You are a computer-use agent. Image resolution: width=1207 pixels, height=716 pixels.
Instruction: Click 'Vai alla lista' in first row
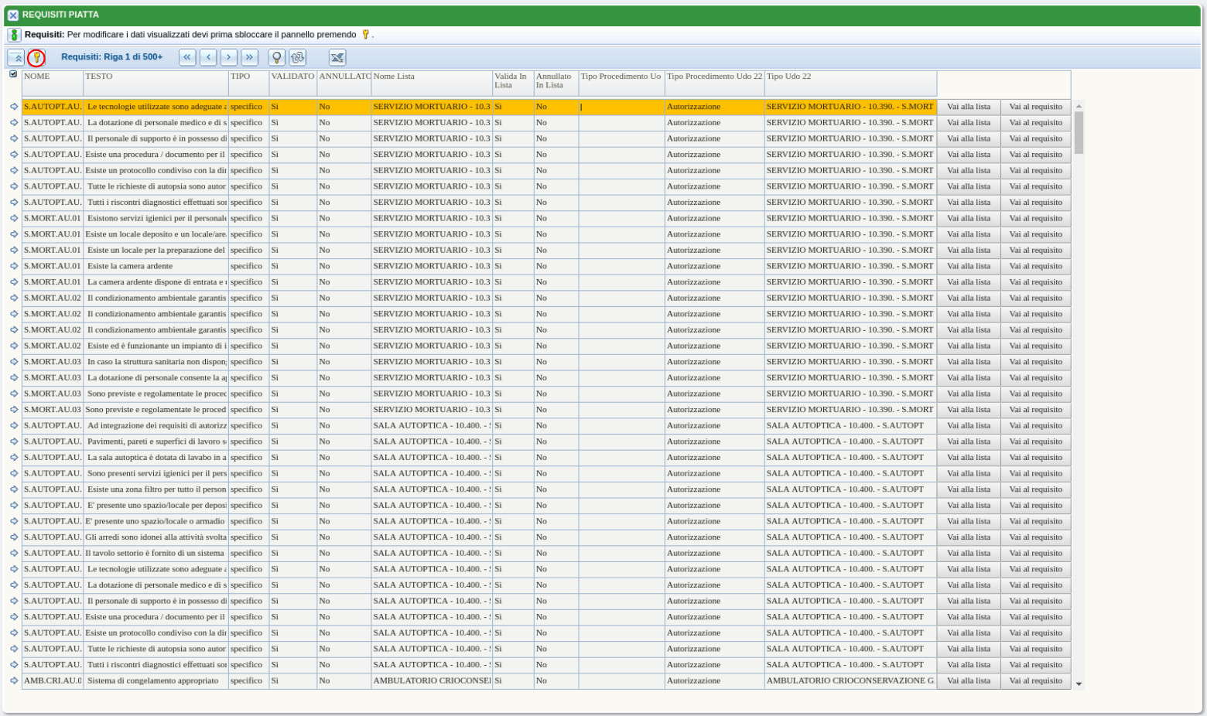point(968,107)
